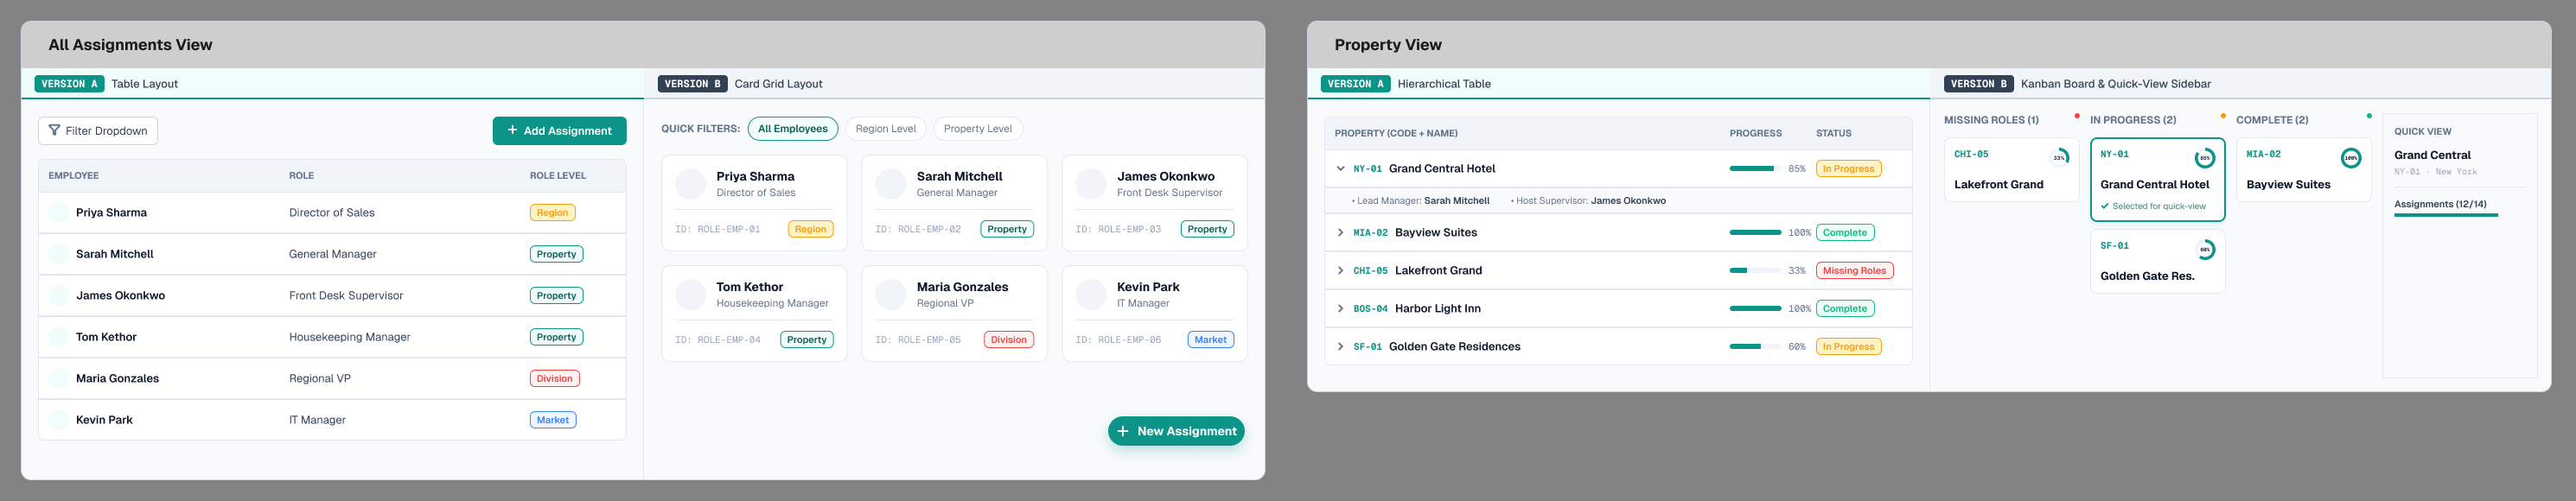This screenshot has width=2576, height=501.
Task: Click the In Progress badge for Golden Gate Residences
Action: (1848, 347)
